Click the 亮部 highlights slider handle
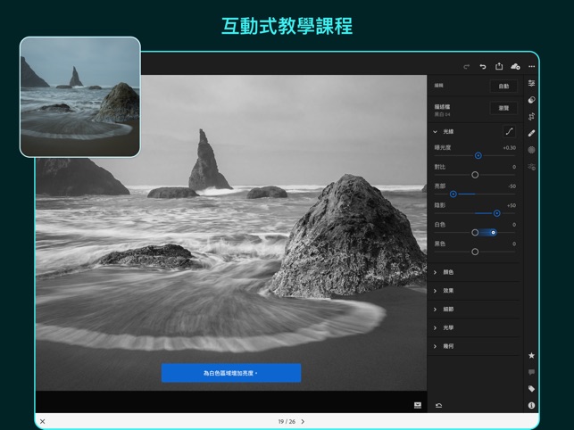 point(453,194)
